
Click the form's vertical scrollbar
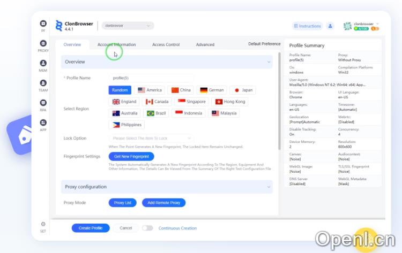pos(279,101)
